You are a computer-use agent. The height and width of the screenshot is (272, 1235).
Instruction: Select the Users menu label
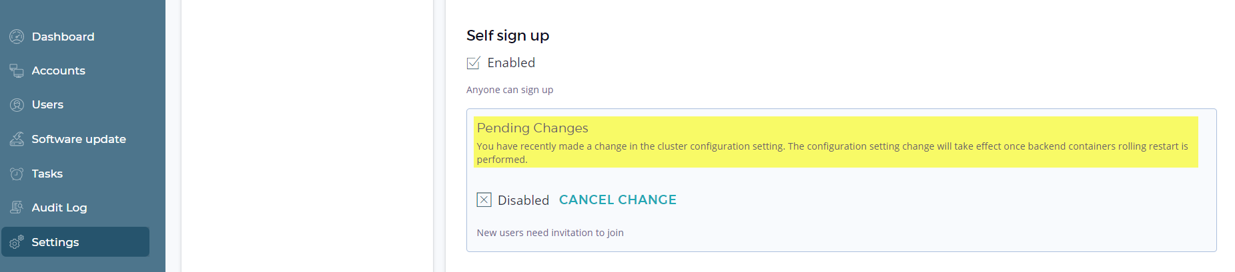[47, 105]
